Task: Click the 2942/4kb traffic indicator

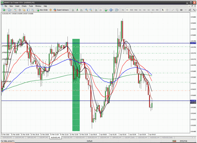Action: tap(183, 141)
